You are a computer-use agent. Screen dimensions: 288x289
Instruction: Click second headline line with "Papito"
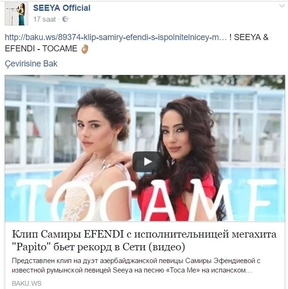point(99,247)
